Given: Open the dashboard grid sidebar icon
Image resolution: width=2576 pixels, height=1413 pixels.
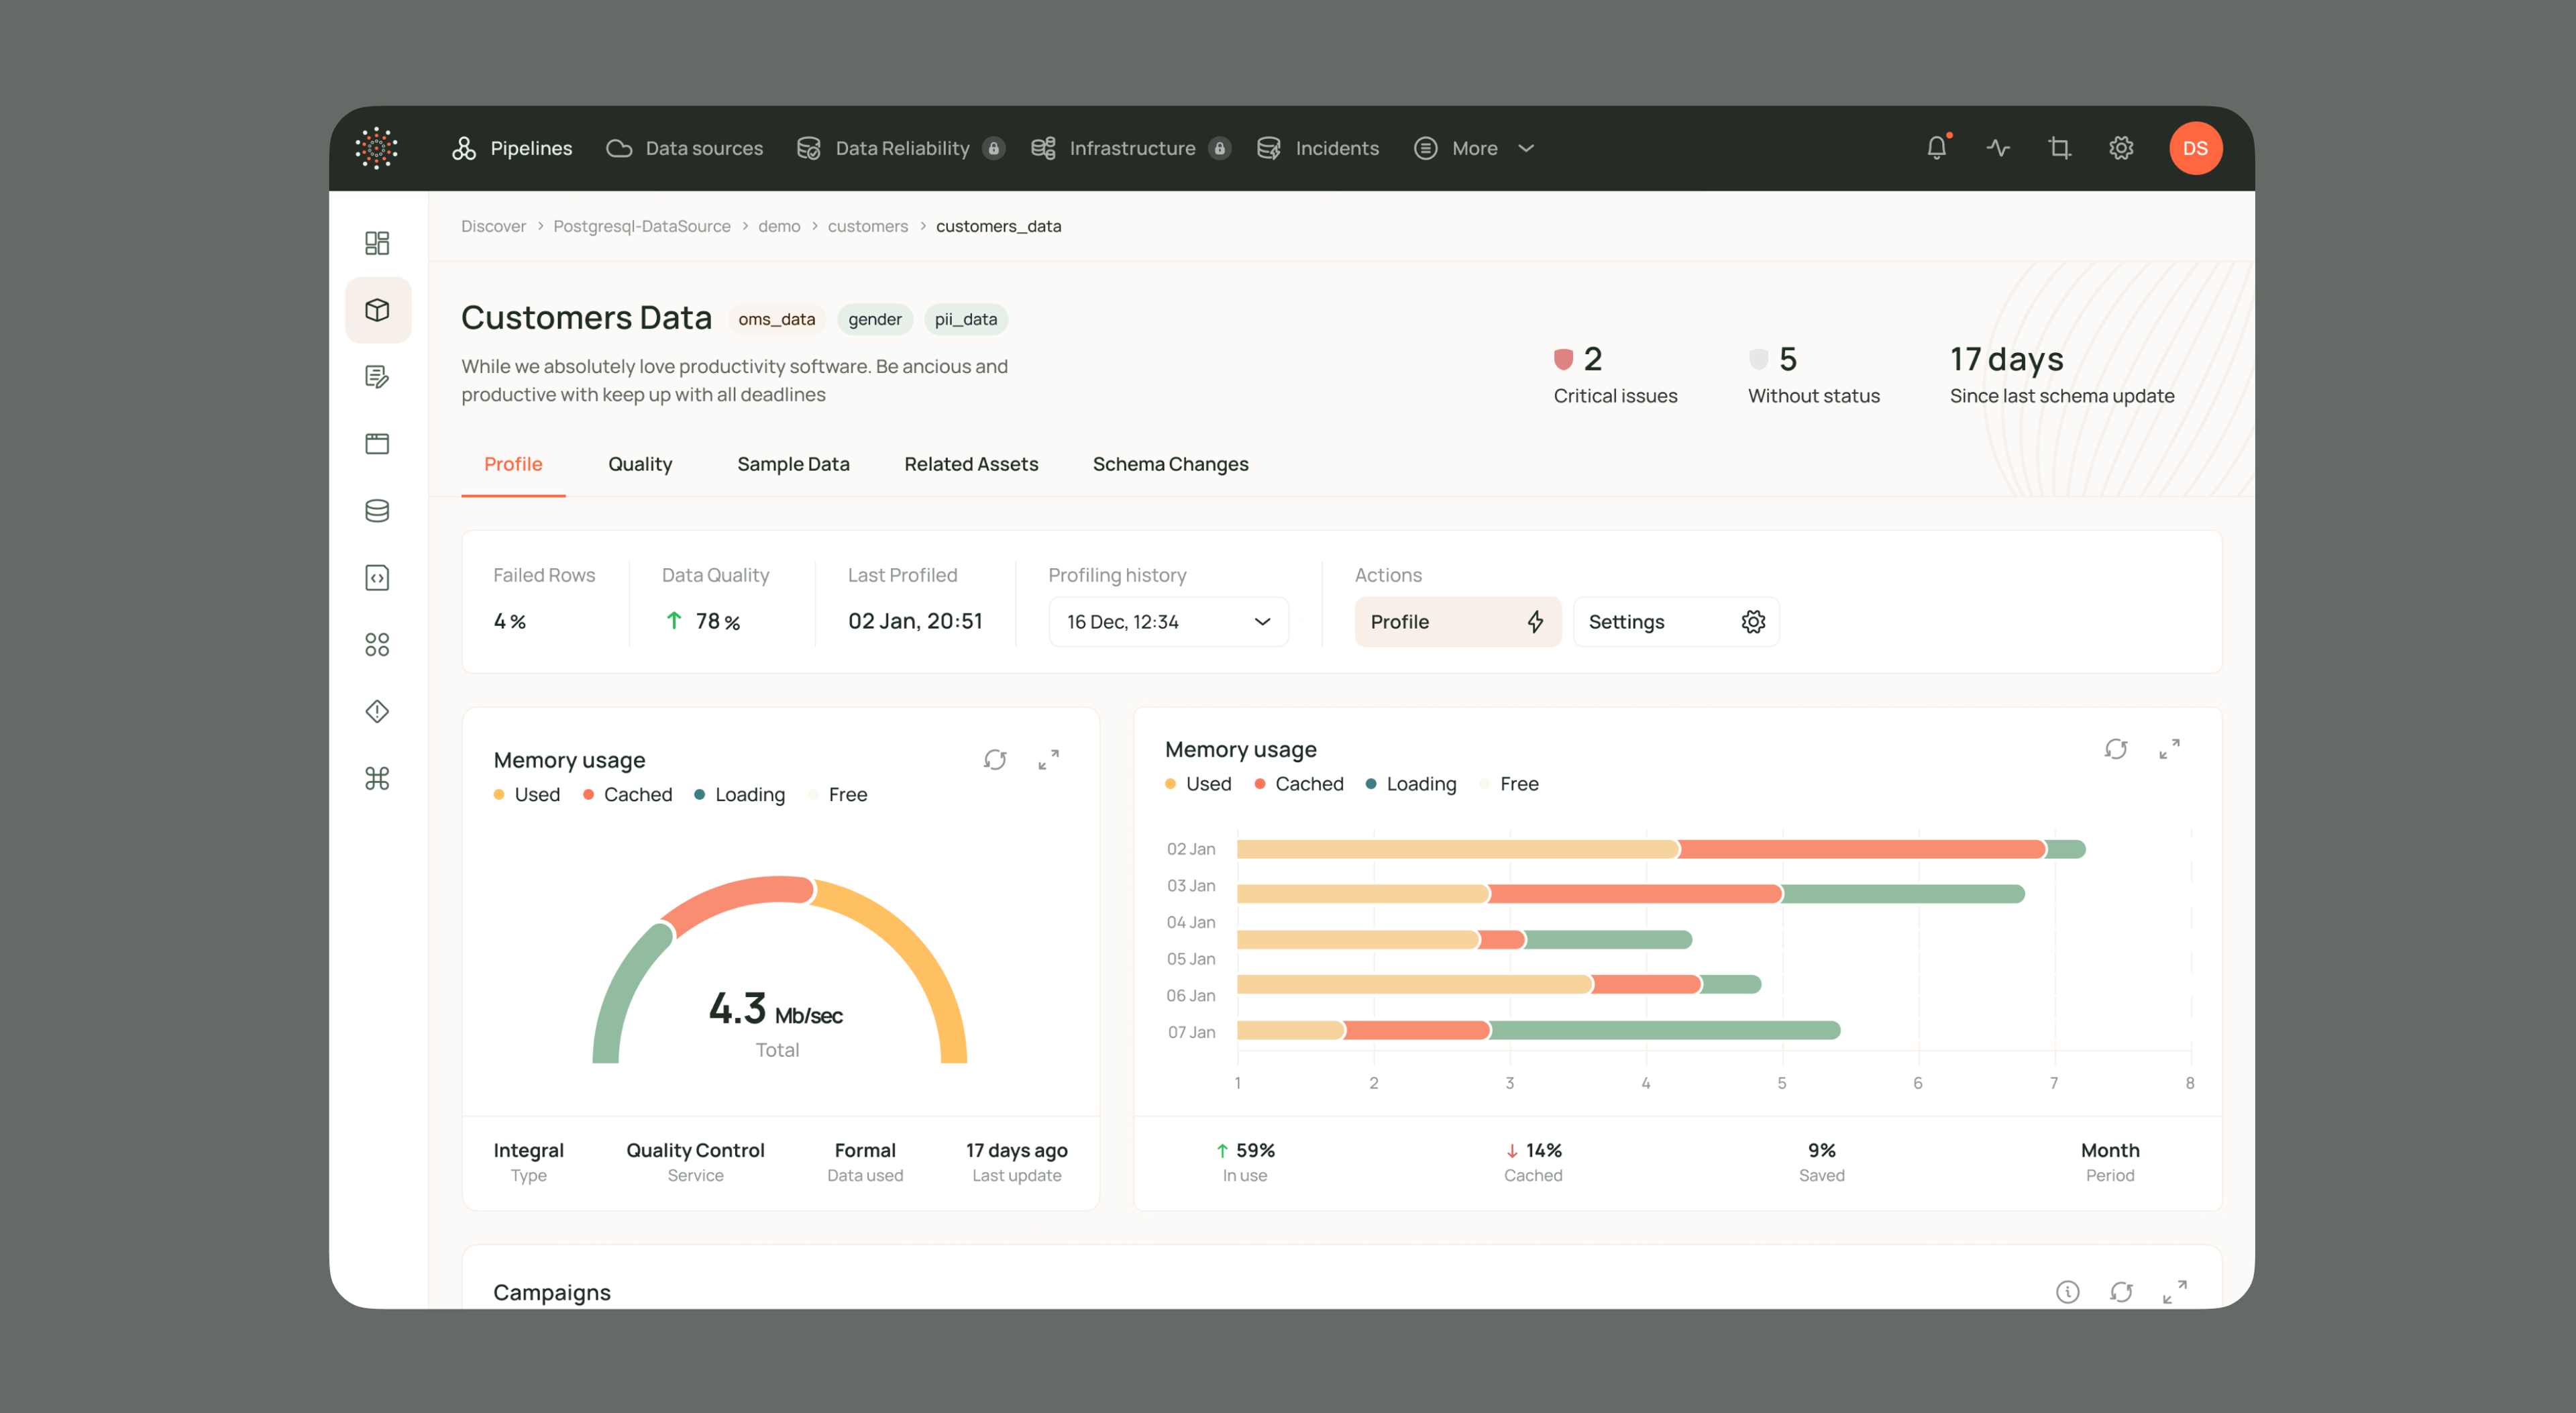Looking at the screenshot, I should pyautogui.click(x=377, y=243).
